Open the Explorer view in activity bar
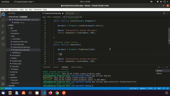The width and height of the screenshot is (170, 96). tap(3, 14)
